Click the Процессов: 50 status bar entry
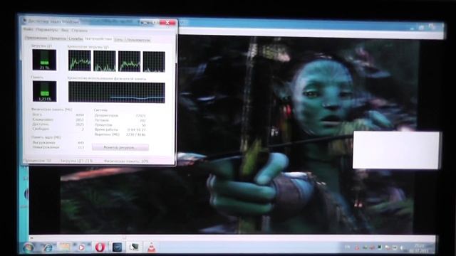Image resolution: width=456 pixels, height=256 pixels. pyautogui.click(x=38, y=161)
